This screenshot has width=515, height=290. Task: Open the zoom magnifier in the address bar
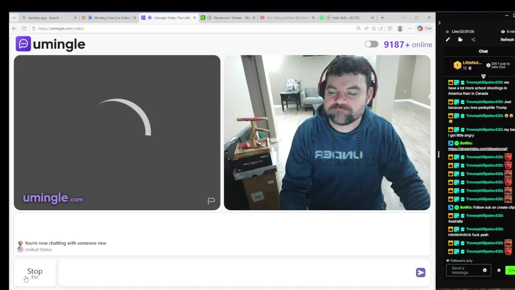[358, 29]
